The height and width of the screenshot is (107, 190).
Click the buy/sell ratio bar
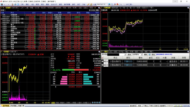click(x=75, y=70)
